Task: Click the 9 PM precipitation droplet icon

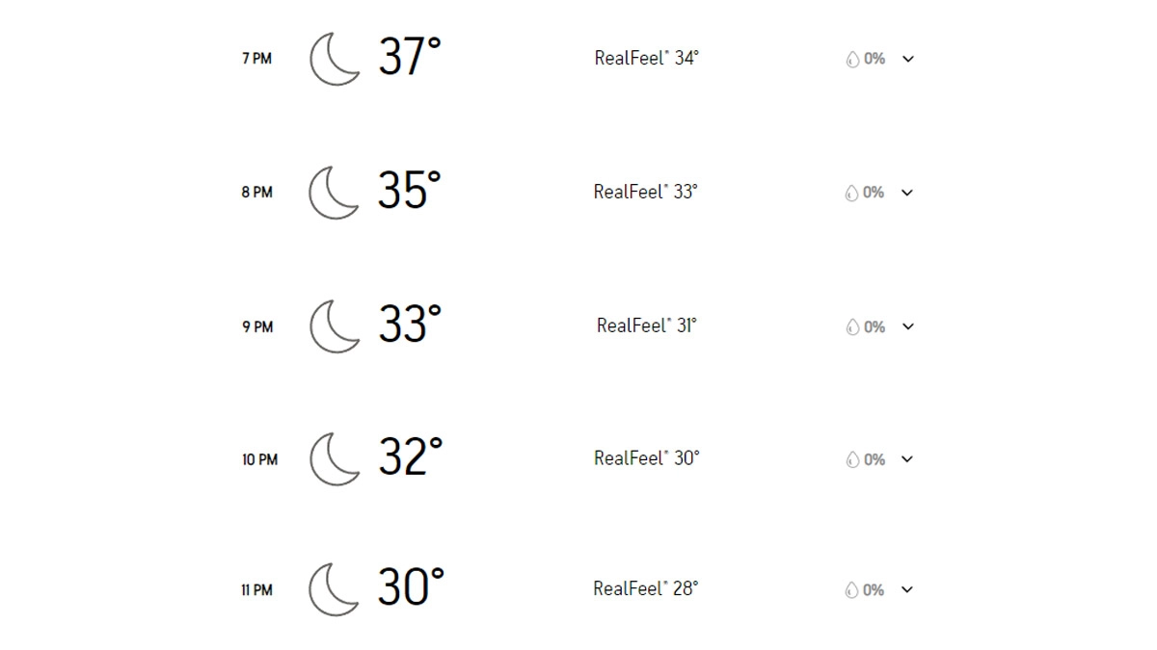Action: 852,327
